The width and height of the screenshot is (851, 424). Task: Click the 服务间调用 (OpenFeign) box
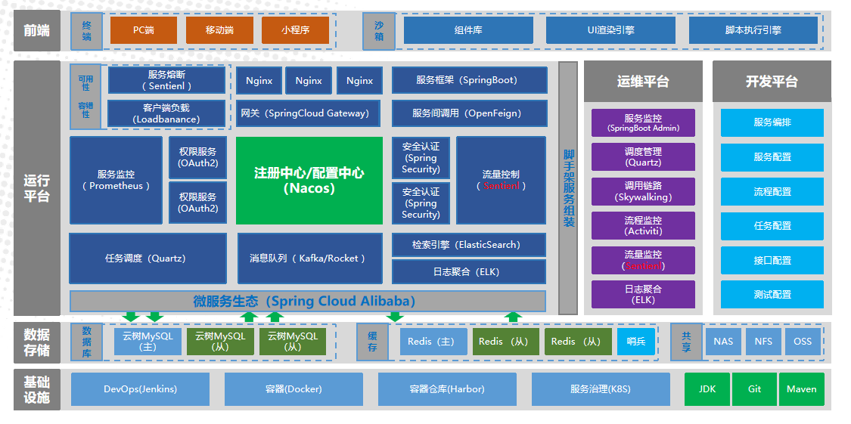(470, 113)
